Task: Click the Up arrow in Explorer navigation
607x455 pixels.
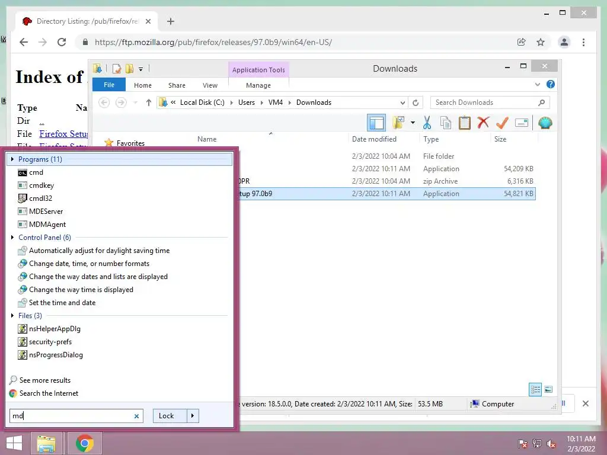Action: click(x=149, y=102)
